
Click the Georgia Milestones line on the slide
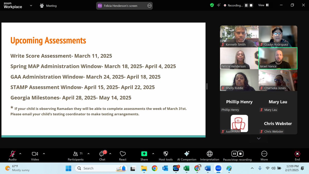pos(71,98)
